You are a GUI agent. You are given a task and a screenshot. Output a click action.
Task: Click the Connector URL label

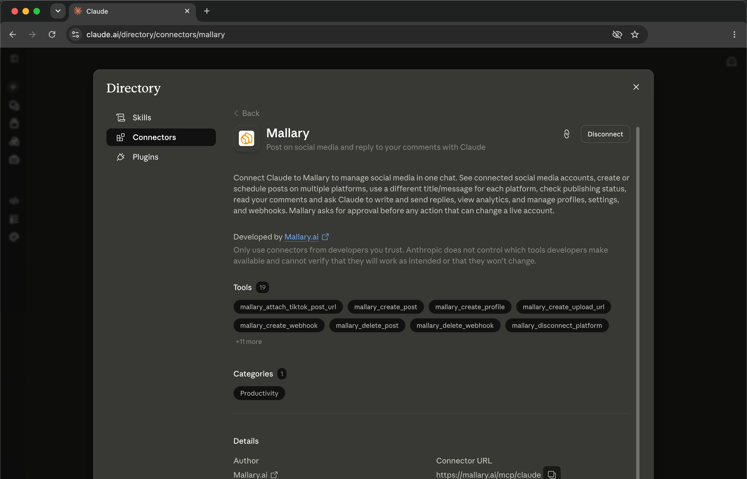click(464, 461)
